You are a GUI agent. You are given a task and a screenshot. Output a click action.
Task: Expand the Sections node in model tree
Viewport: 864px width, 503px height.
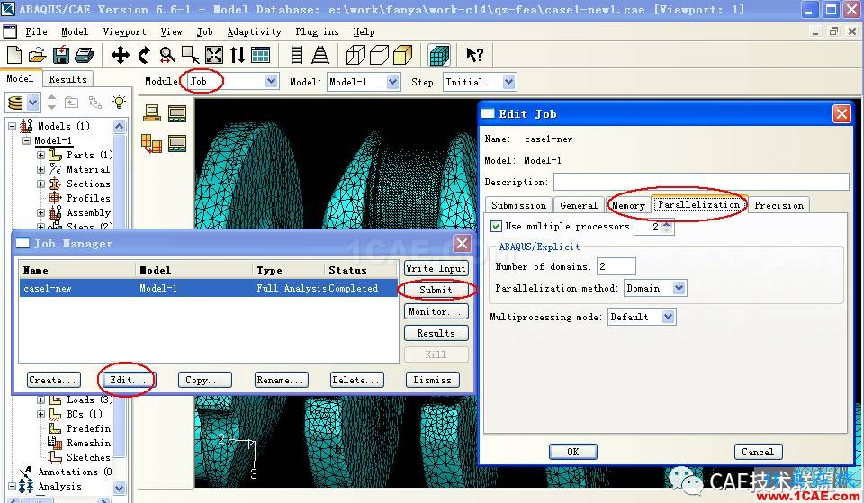click(x=40, y=184)
